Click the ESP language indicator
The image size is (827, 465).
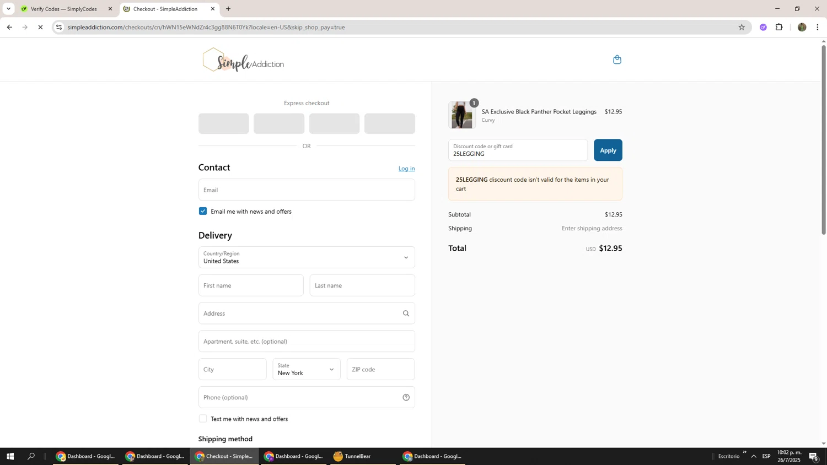pos(766,456)
